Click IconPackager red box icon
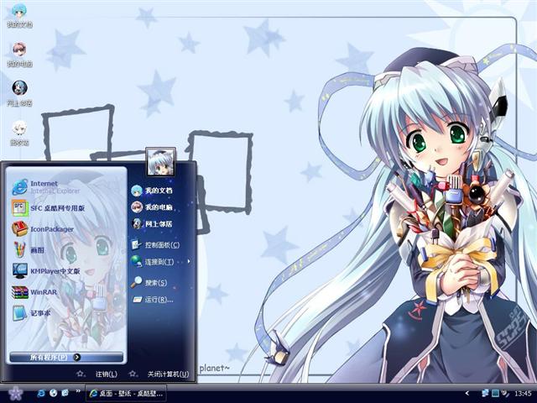 (x=19, y=229)
